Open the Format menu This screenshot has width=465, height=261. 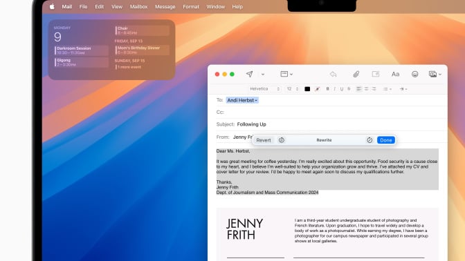[x=191, y=6]
